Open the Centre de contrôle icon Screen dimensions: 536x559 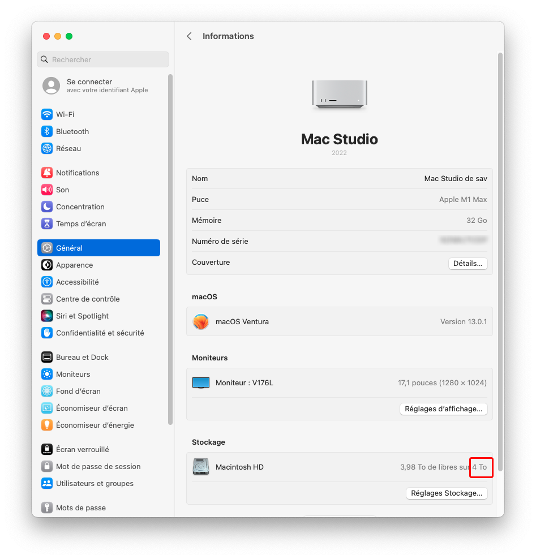[47, 299]
